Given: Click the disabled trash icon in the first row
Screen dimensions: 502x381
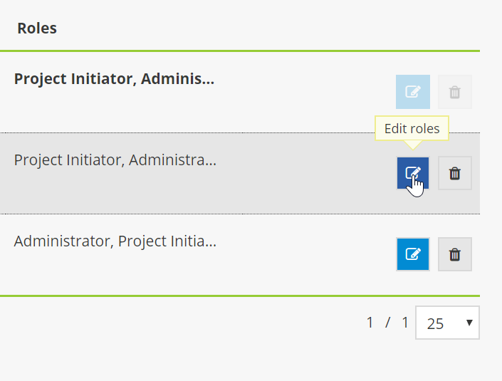Looking at the screenshot, I should (455, 92).
